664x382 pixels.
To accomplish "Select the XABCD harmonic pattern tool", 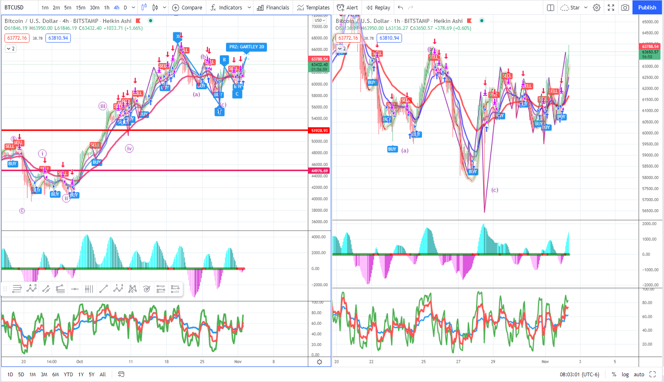I will pyautogui.click(x=132, y=289).
